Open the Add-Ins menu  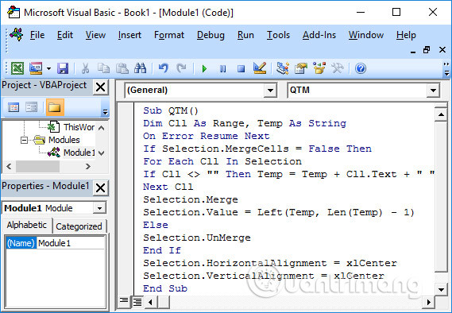click(319, 35)
